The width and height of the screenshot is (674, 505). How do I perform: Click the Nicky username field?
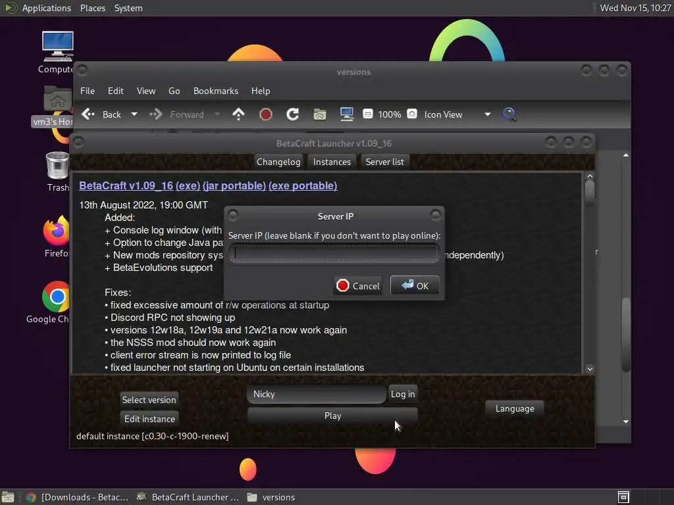pyautogui.click(x=317, y=395)
